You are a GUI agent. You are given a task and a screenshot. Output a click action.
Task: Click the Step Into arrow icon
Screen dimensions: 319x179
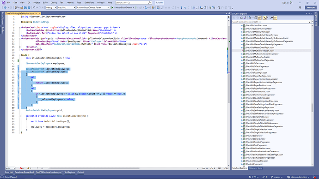[182, 7]
